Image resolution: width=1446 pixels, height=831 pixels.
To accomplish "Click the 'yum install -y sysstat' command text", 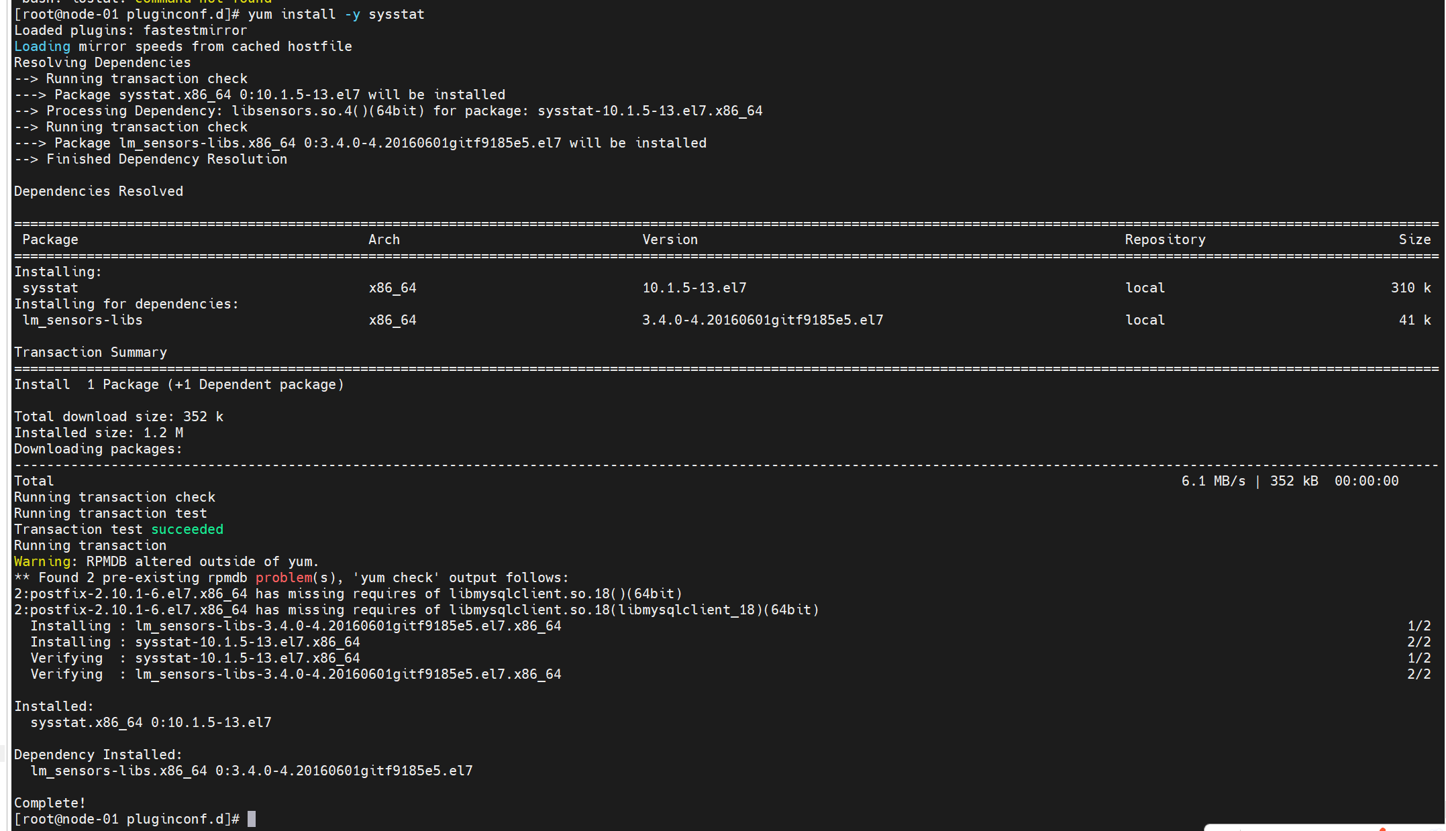I will [x=336, y=14].
